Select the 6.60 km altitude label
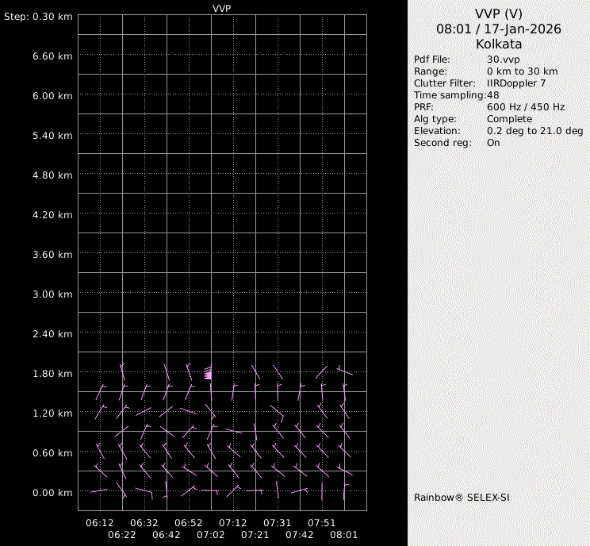 [53, 56]
